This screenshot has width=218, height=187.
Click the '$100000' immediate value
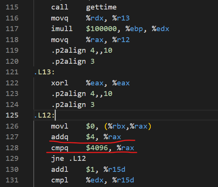pyautogui.click(x=101, y=29)
